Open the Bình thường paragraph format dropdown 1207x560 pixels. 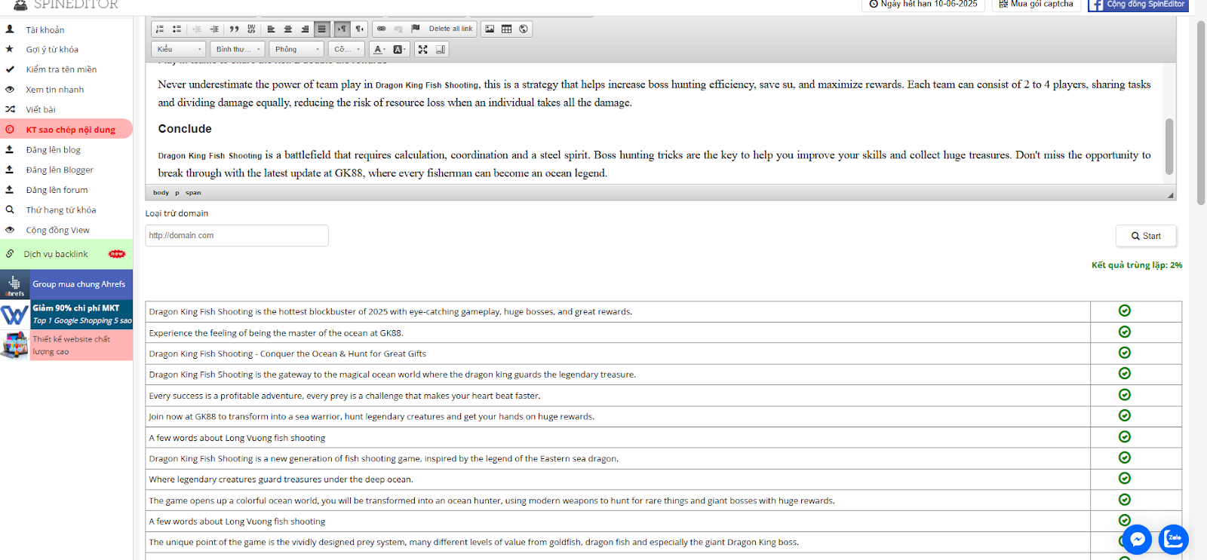[x=238, y=49]
